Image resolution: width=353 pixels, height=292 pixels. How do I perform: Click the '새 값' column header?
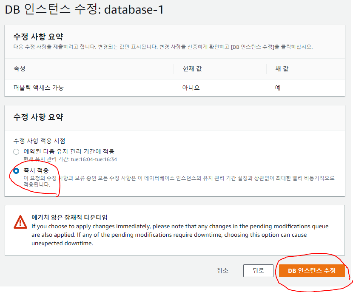pos(282,69)
